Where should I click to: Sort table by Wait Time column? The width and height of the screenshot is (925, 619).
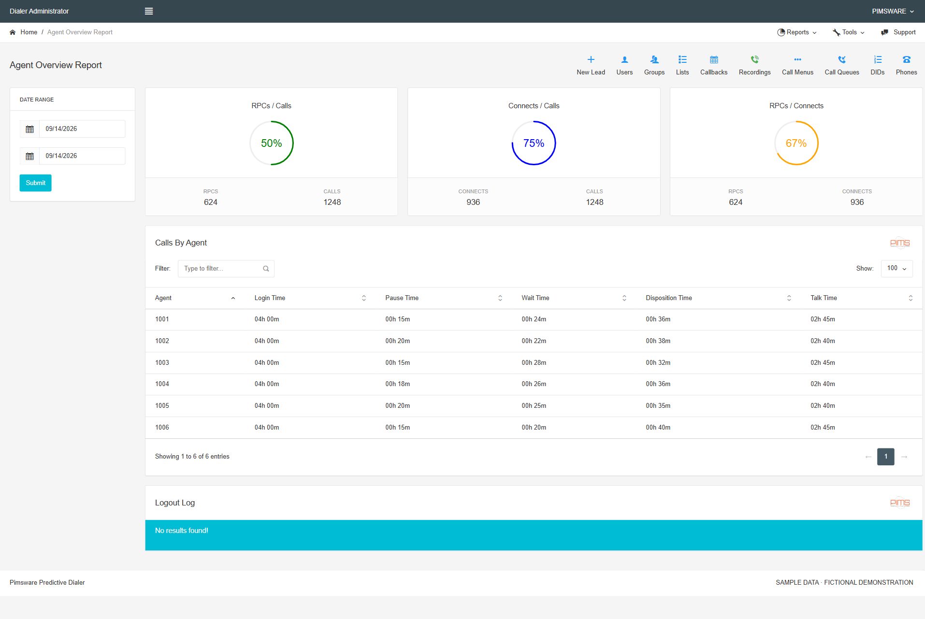(x=574, y=298)
